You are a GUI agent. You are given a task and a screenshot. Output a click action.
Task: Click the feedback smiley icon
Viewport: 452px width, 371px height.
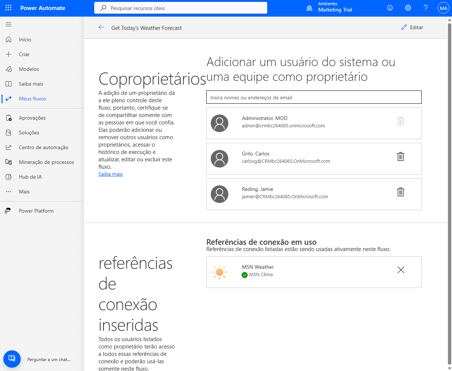[390, 8]
